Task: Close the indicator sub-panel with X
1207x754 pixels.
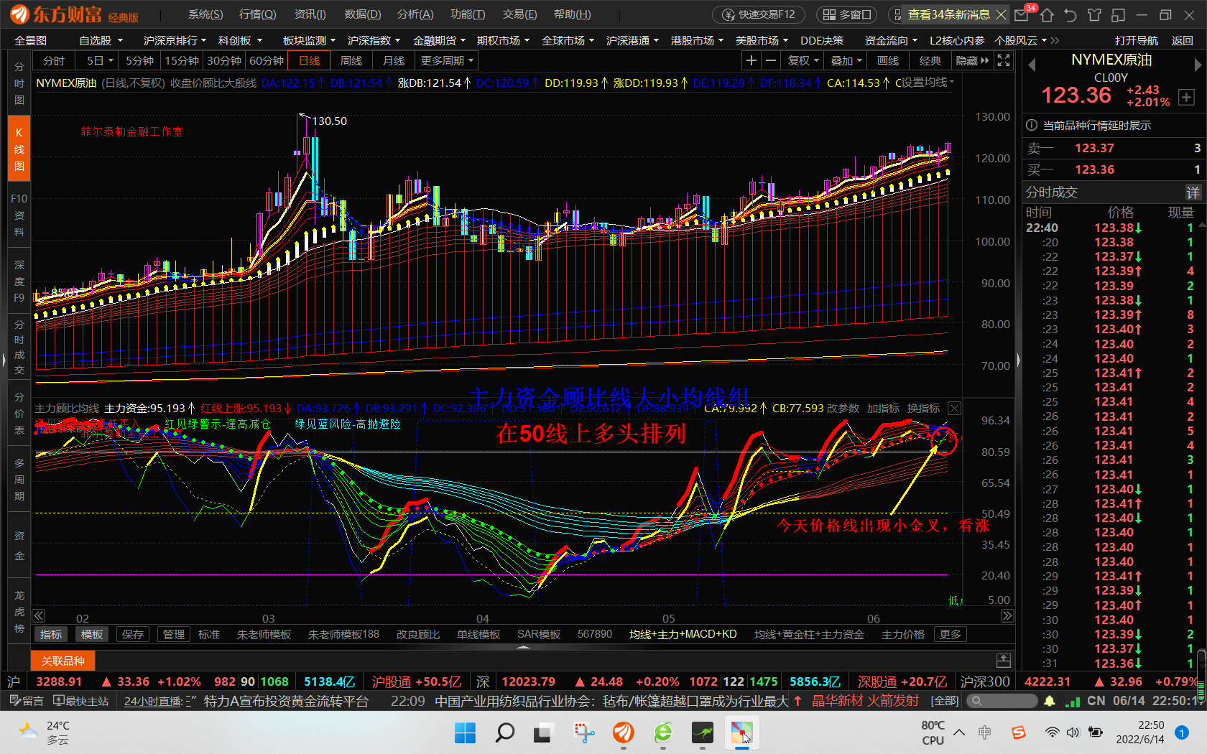Action: point(954,408)
